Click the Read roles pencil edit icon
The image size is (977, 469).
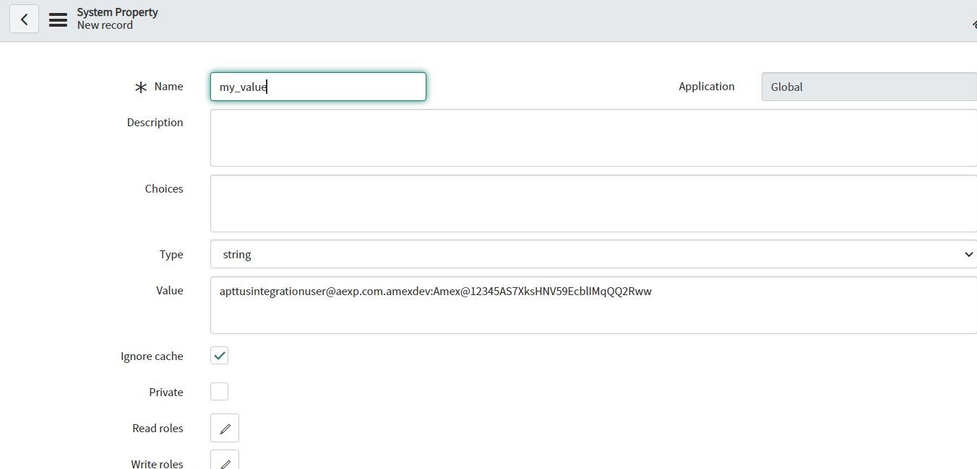[224, 428]
